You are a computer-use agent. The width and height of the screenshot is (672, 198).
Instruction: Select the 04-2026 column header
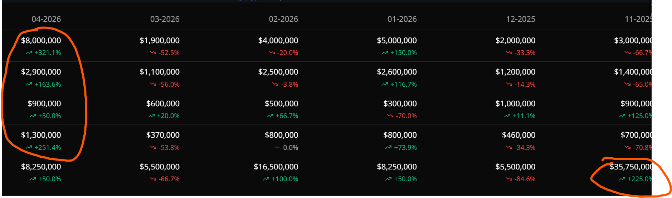pos(46,19)
